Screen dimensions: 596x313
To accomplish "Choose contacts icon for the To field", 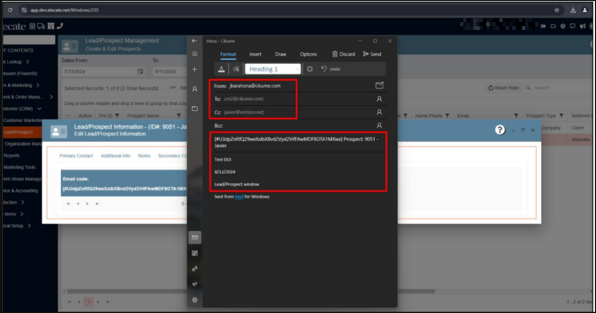I will 379,99.
